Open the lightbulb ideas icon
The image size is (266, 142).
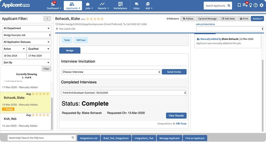pyautogui.click(x=250, y=5)
